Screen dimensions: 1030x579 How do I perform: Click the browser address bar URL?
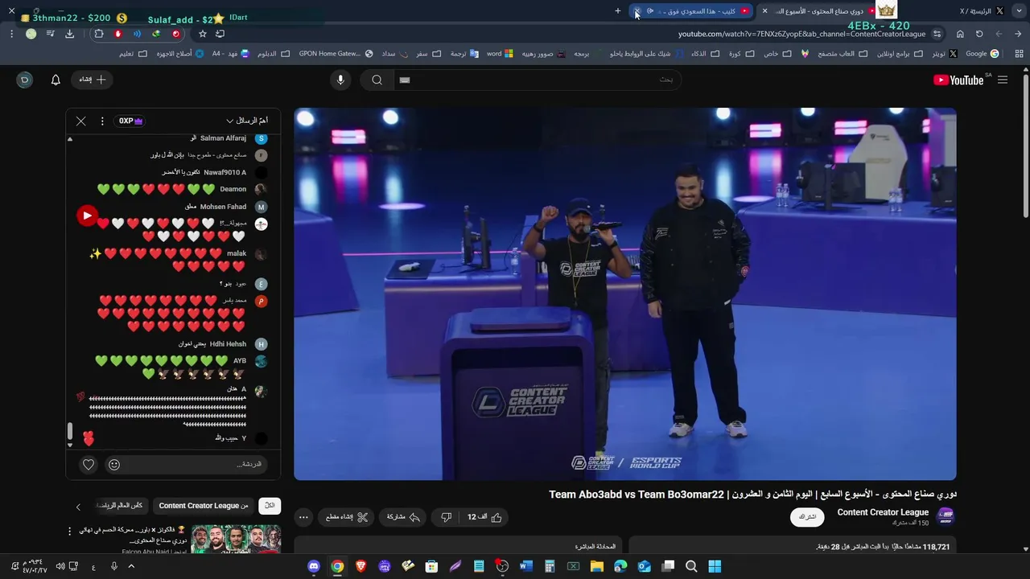pyautogui.click(x=801, y=34)
